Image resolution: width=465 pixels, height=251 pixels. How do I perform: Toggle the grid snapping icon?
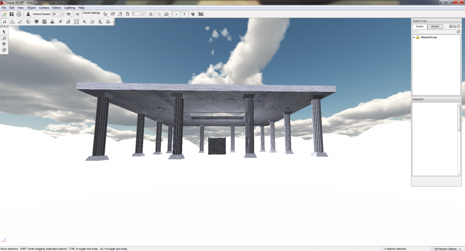tap(113, 14)
